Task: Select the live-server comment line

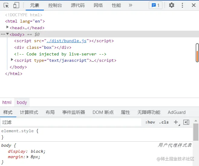Action: tap(60, 54)
